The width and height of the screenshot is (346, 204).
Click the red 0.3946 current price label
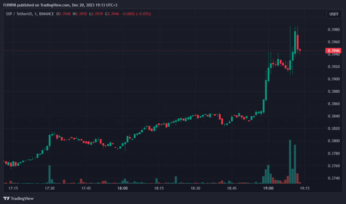tap(334, 50)
